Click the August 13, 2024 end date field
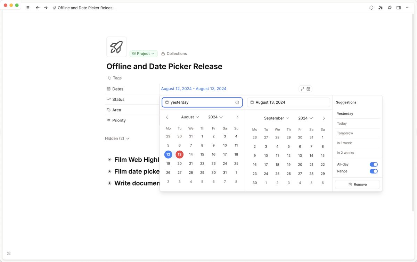Image resolution: width=417 pixels, height=262 pixels. point(288,102)
